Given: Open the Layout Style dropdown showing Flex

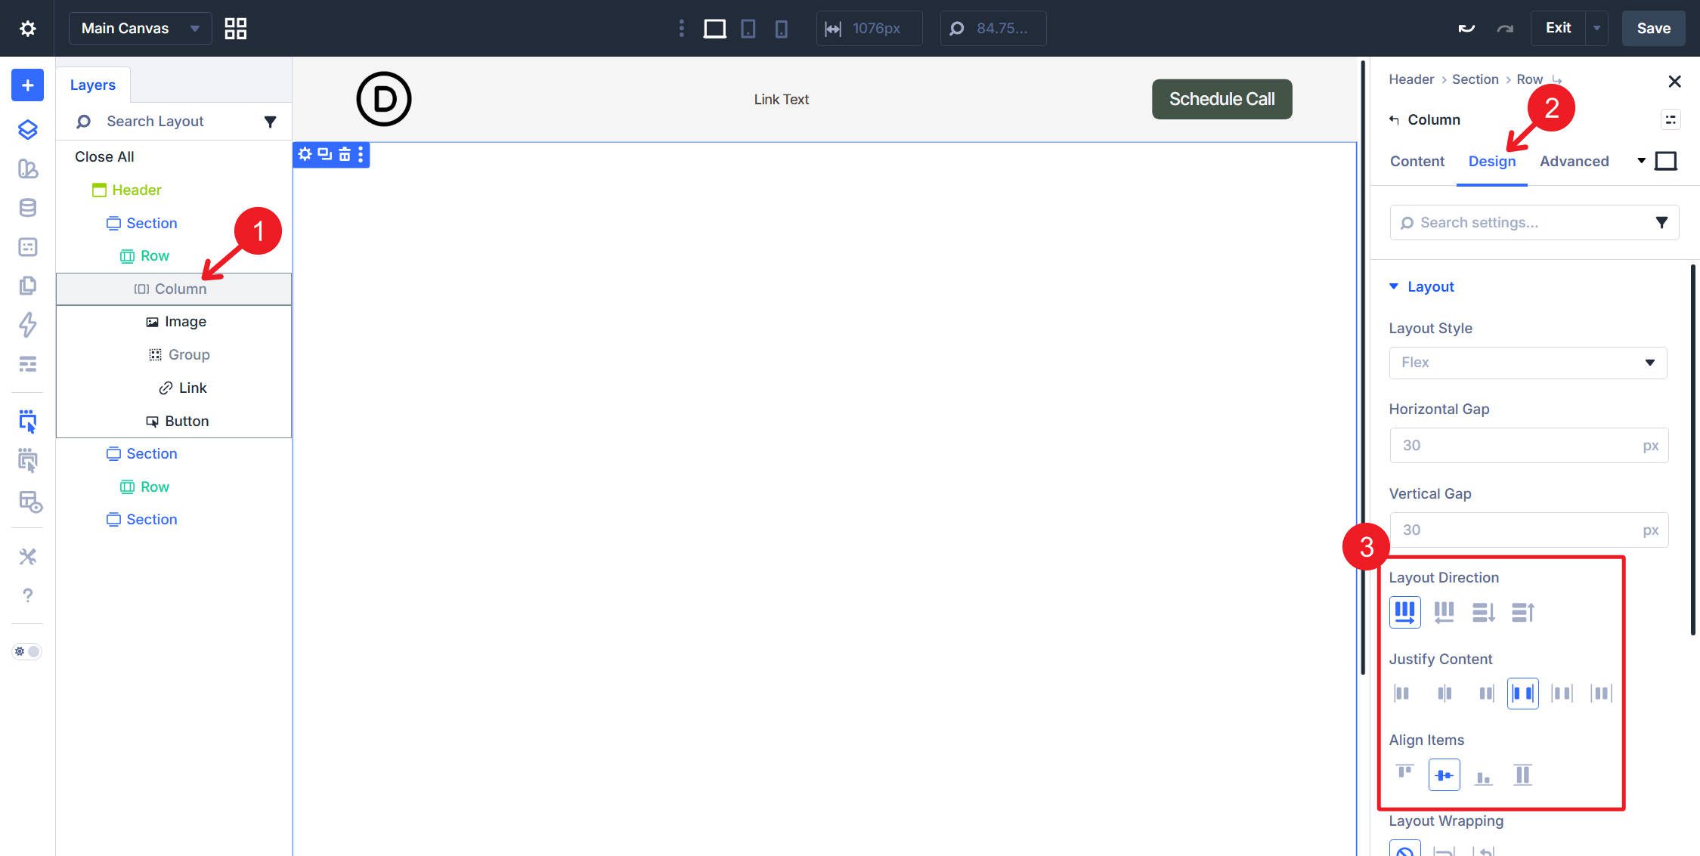Looking at the screenshot, I should [1527, 363].
